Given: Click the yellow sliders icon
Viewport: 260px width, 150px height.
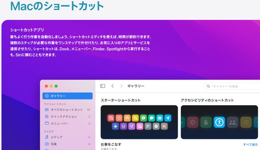Looking at the screenshot, I should (246, 122).
